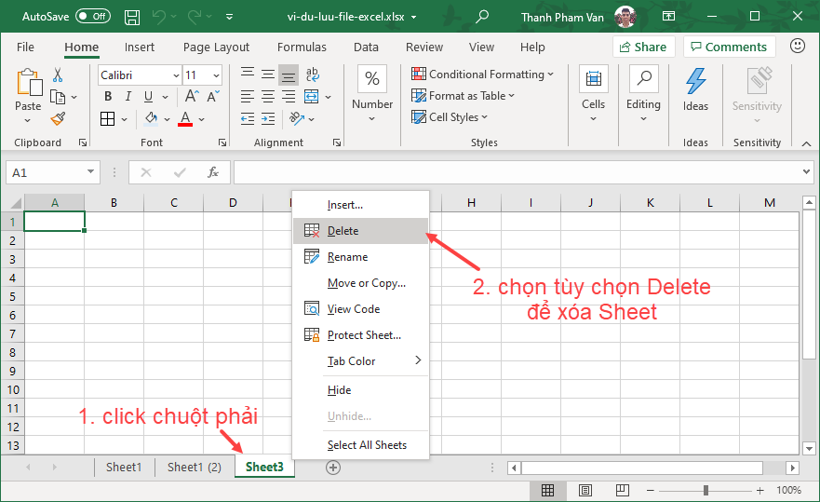The height and width of the screenshot is (502, 820).
Task: Click Zoom In plus button
Action: pos(760,491)
